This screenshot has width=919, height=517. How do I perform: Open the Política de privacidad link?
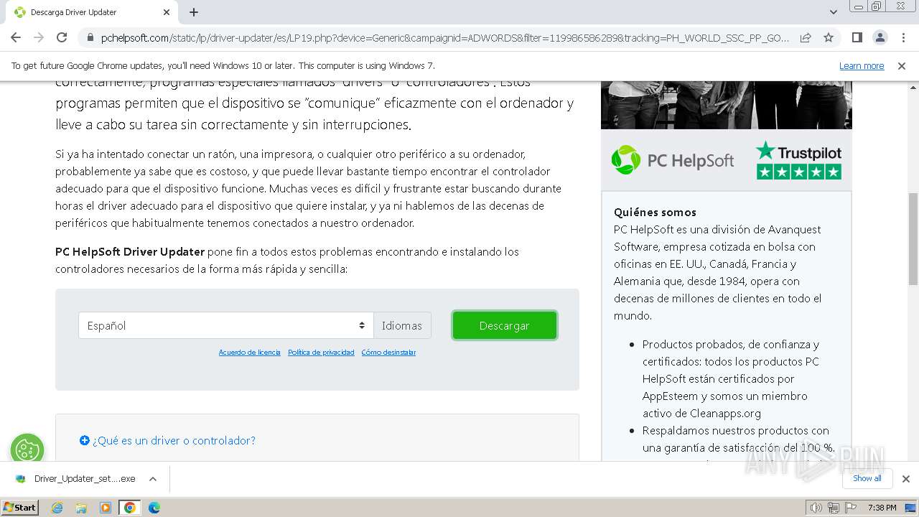coord(321,353)
